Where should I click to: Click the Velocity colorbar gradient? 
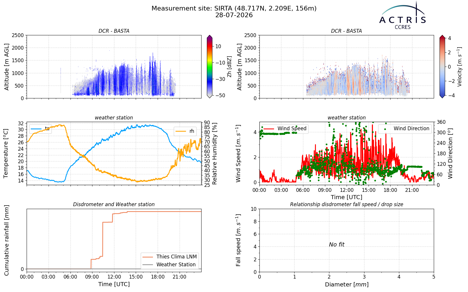[442, 67]
